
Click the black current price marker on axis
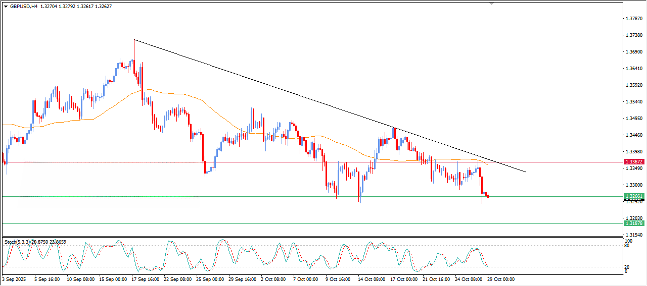(633, 200)
